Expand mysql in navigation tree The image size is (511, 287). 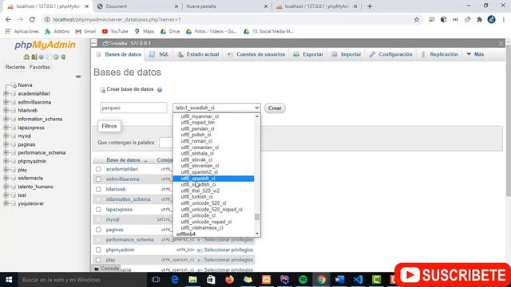(6, 136)
